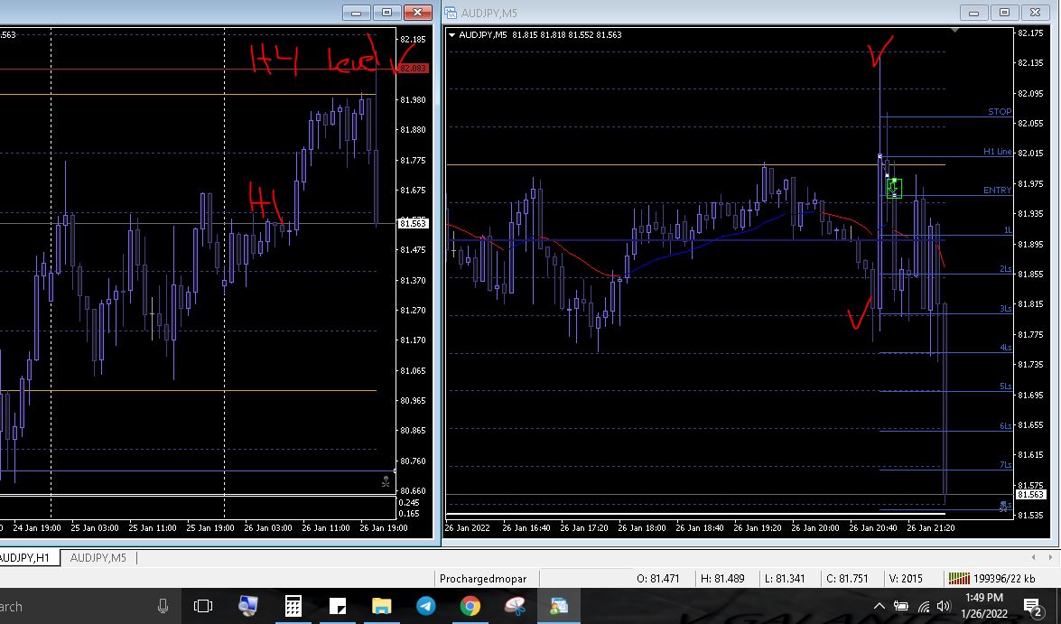Click the 5Ls level label
The width and height of the screenshot is (1061, 624).
tap(1006, 386)
